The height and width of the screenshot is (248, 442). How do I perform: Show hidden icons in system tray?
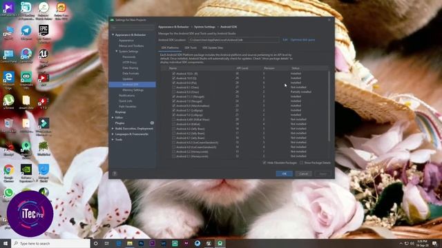401,243
